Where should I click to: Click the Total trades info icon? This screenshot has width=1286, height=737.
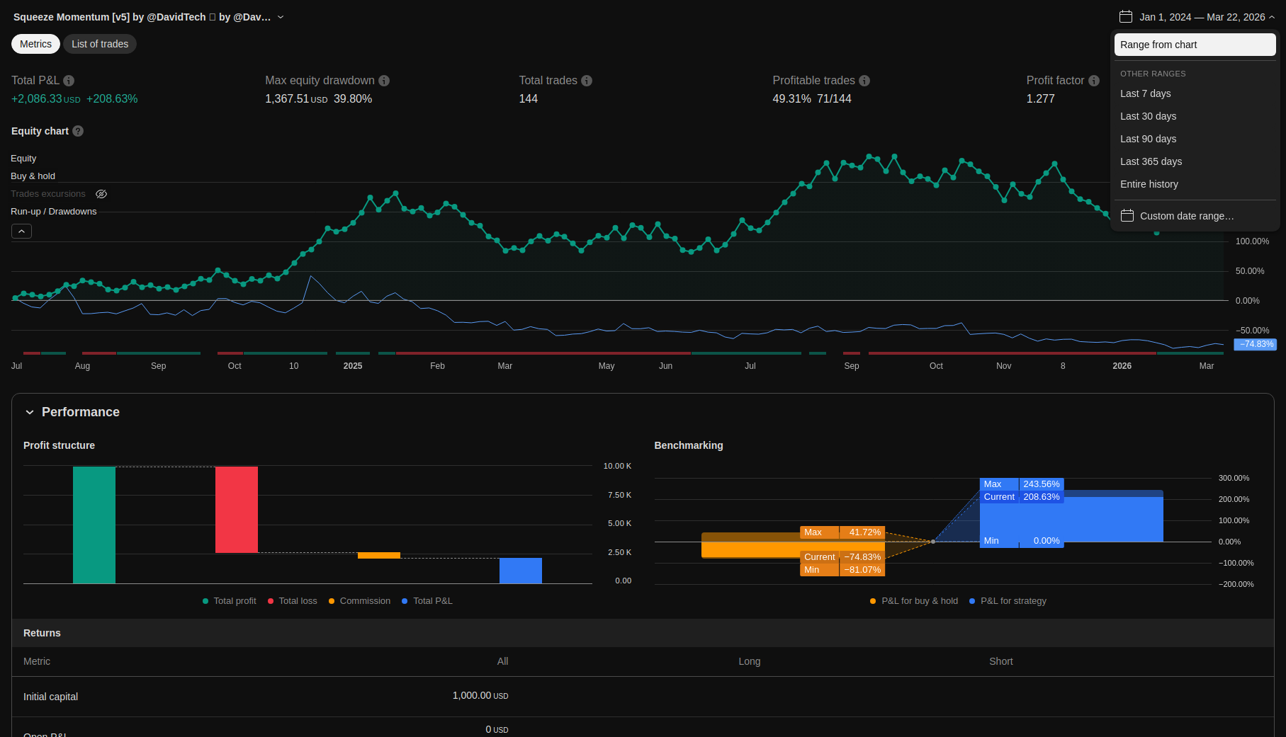point(587,81)
